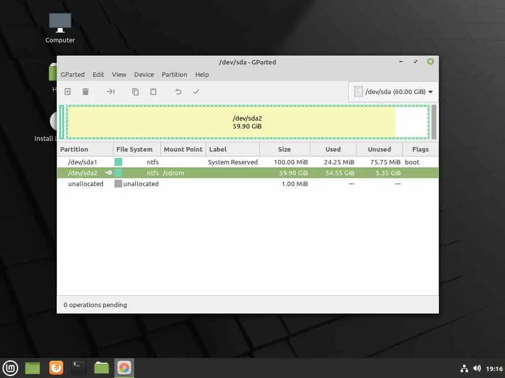Open the GParted menu
The width and height of the screenshot is (505, 378).
(73, 74)
